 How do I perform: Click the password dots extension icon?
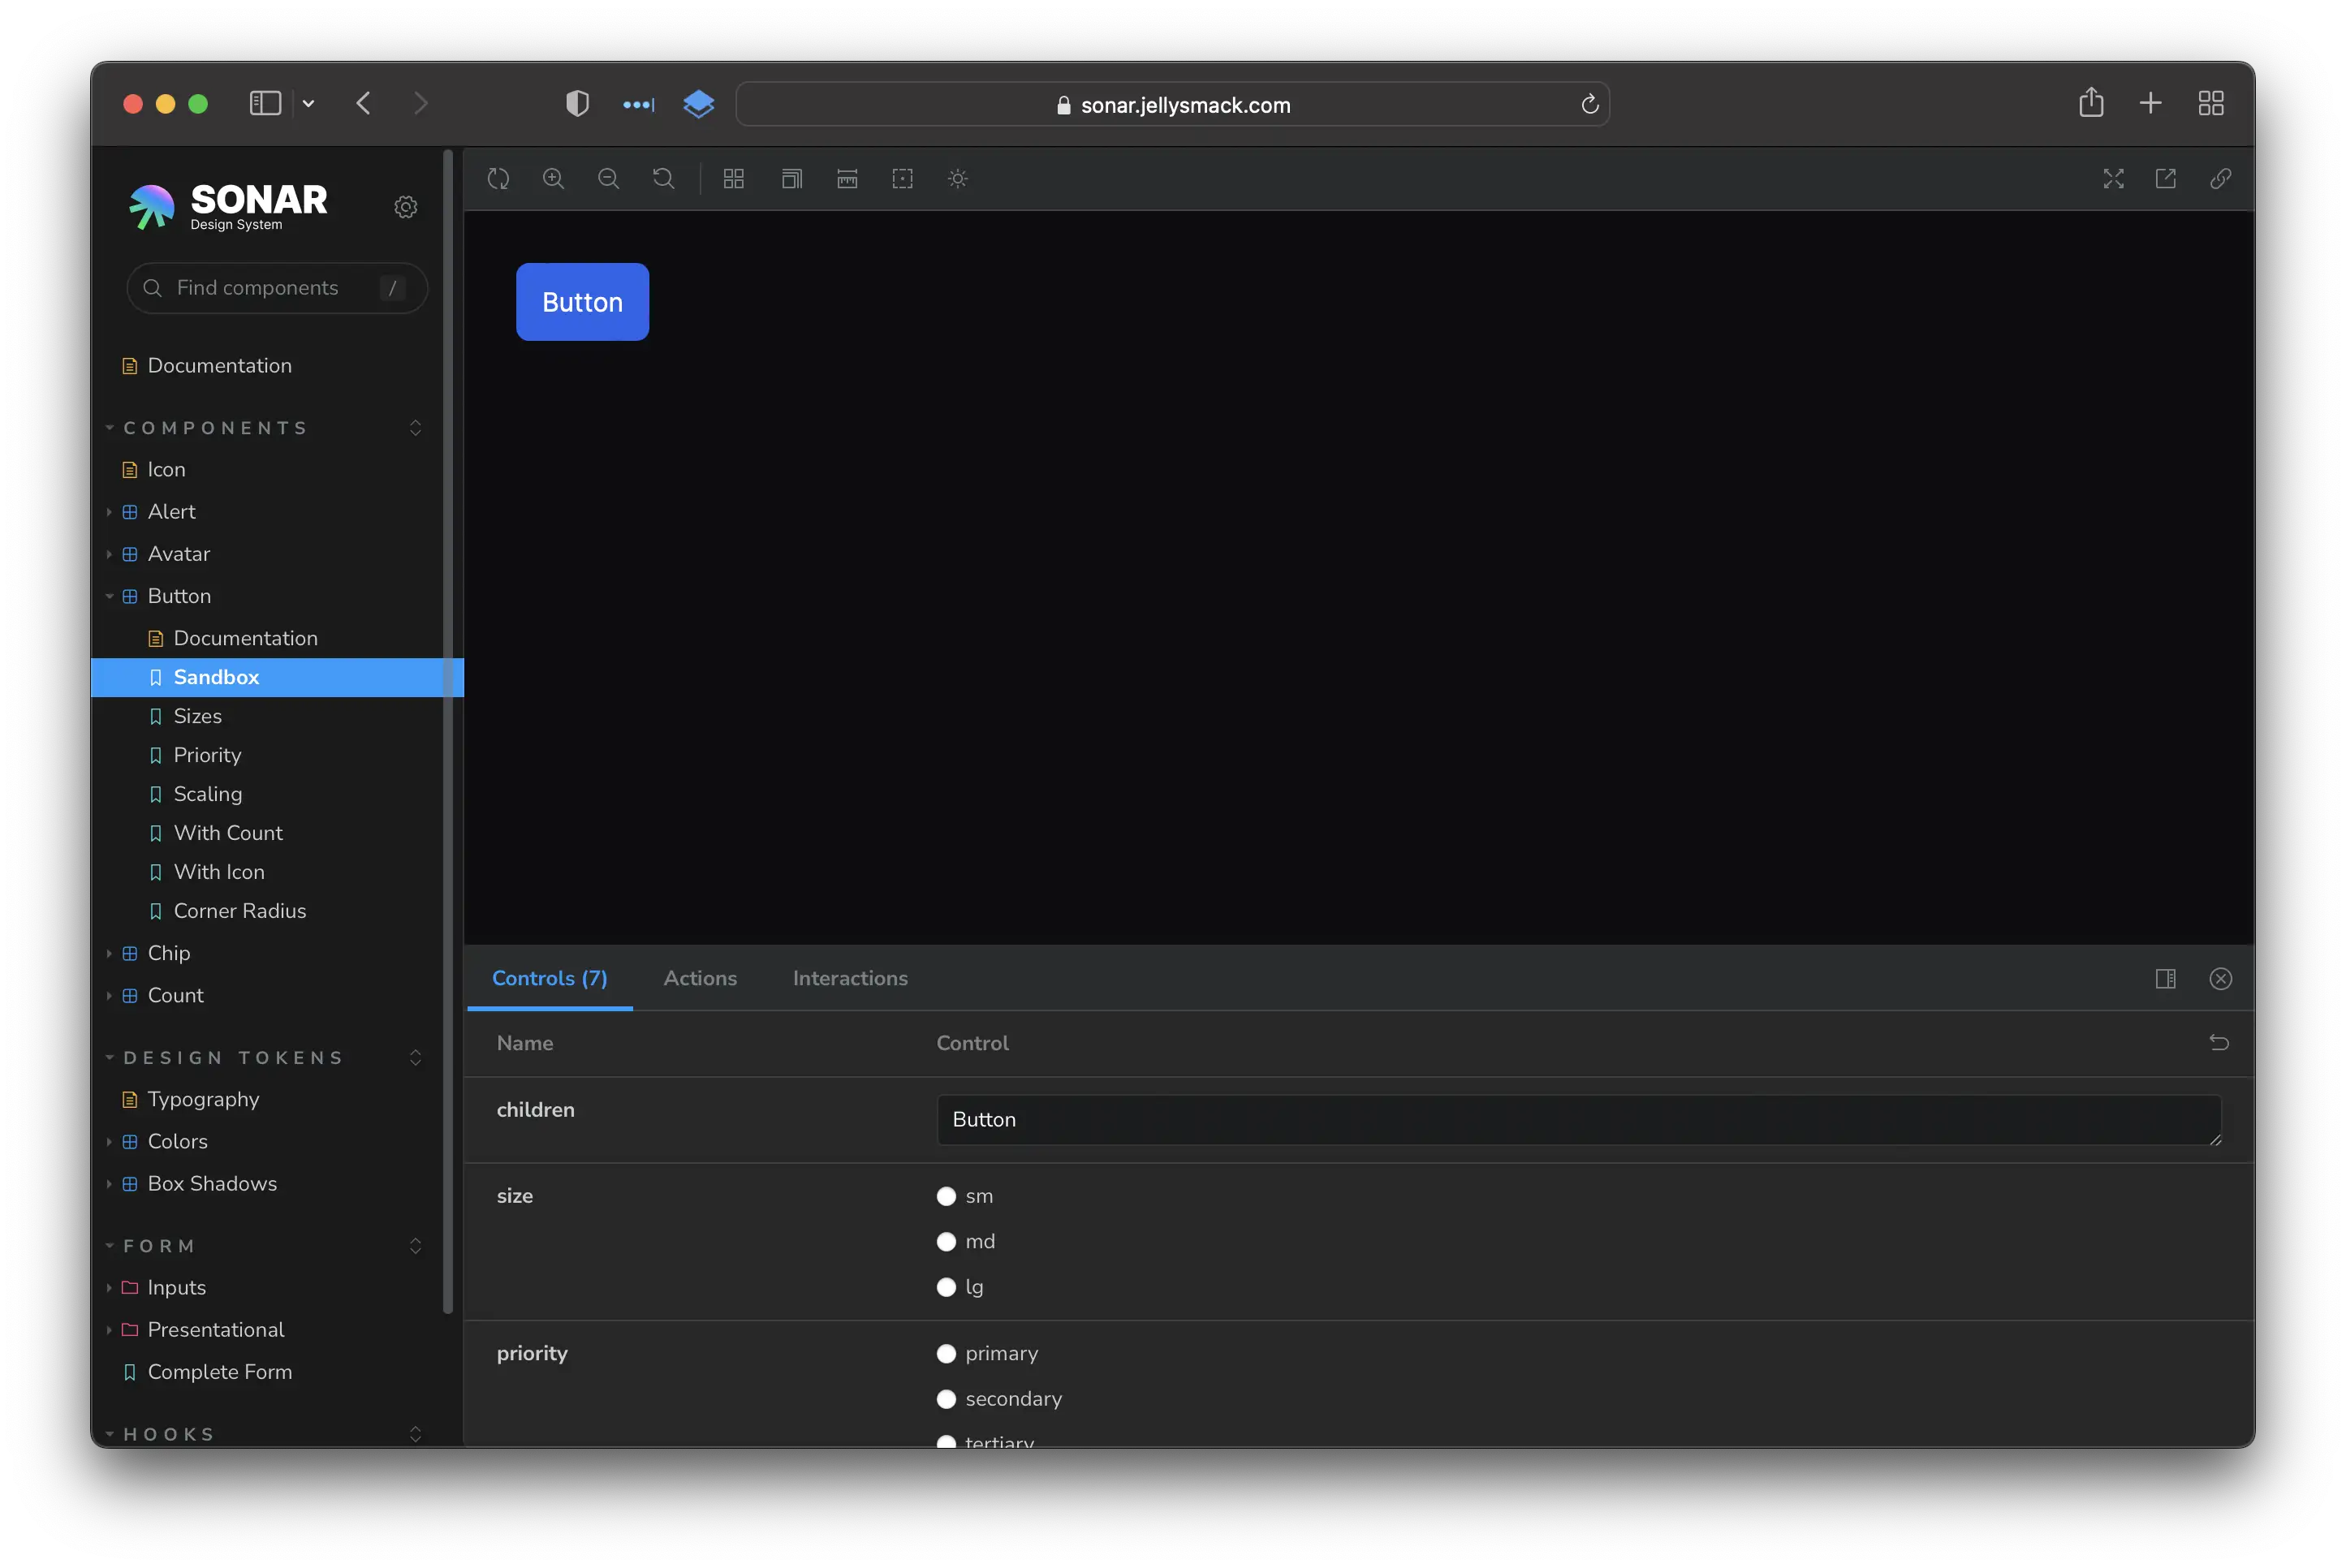(x=638, y=104)
